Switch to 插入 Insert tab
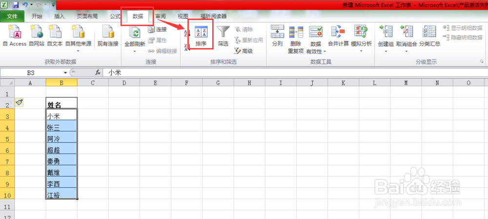Screen dimensions: 488x219 [x=59, y=17]
